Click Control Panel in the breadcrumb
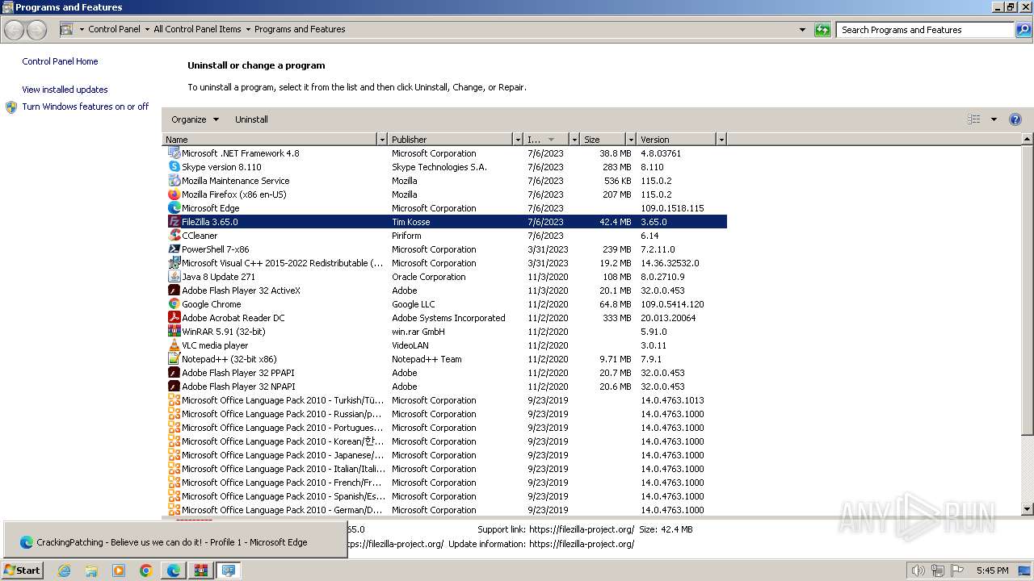The image size is (1034, 581). [x=114, y=29]
